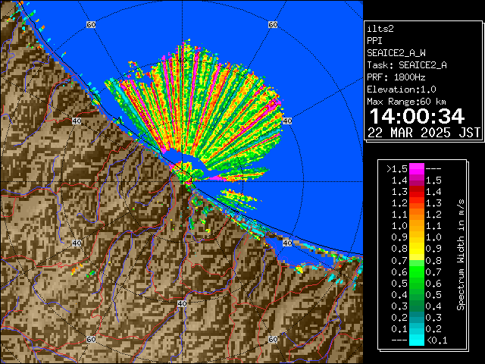Click the 60 km ring label in the northeast
Screen dimensions: 485x364
[x=273, y=24]
